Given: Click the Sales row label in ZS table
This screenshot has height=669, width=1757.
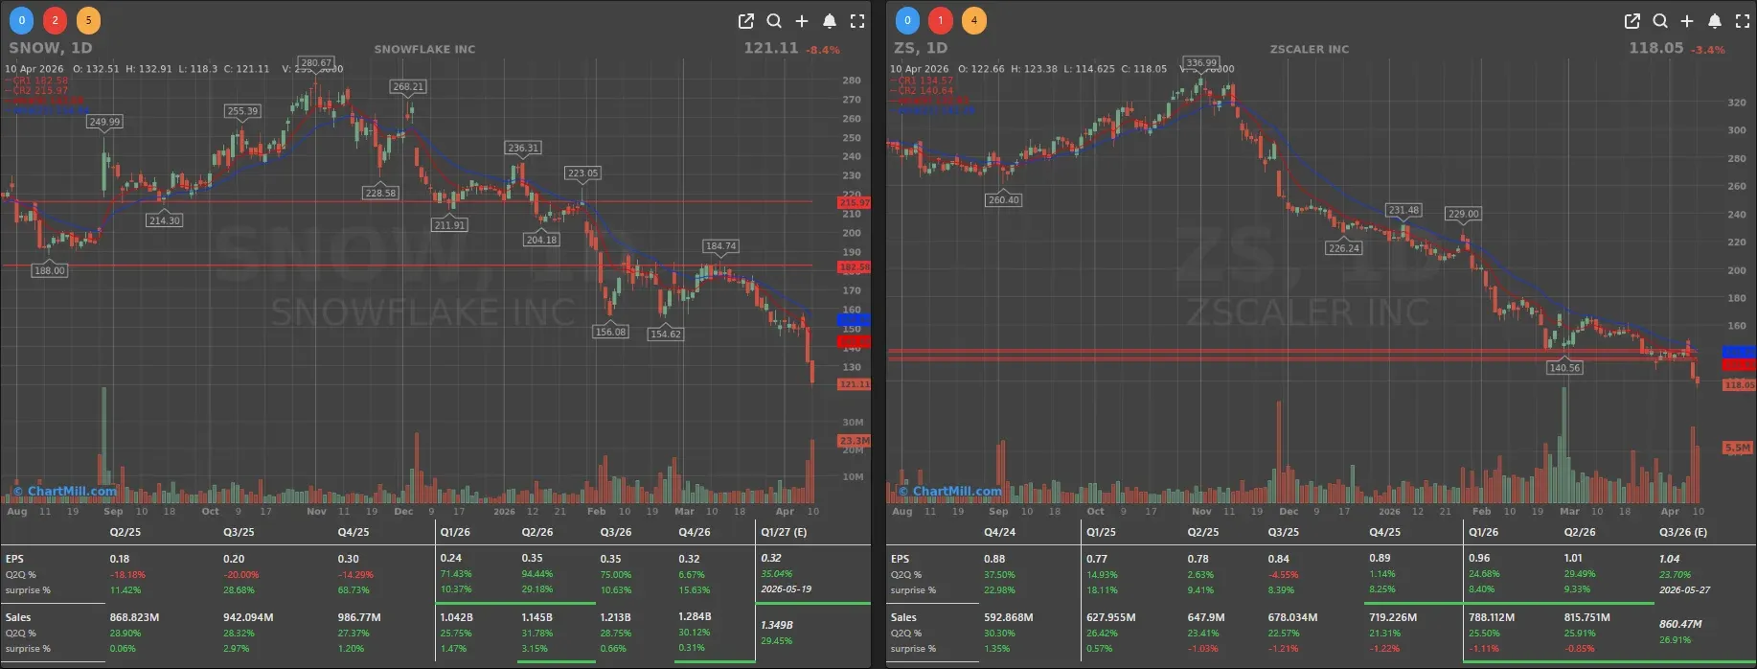Looking at the screenshot, I should 903,617.
